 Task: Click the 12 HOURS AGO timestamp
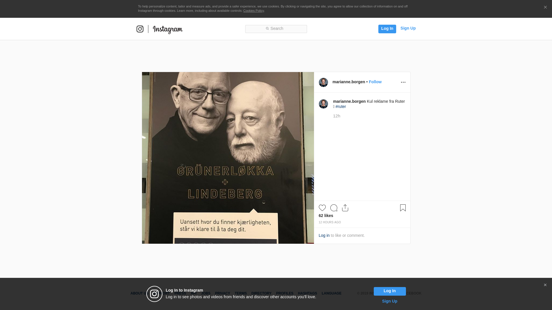click(x=330, y=222)
